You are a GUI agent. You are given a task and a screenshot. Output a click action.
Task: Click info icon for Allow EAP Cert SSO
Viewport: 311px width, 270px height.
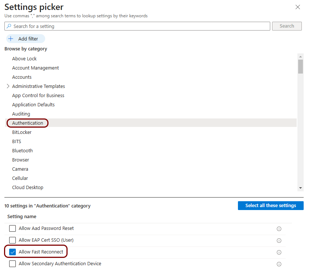(279, 241)
